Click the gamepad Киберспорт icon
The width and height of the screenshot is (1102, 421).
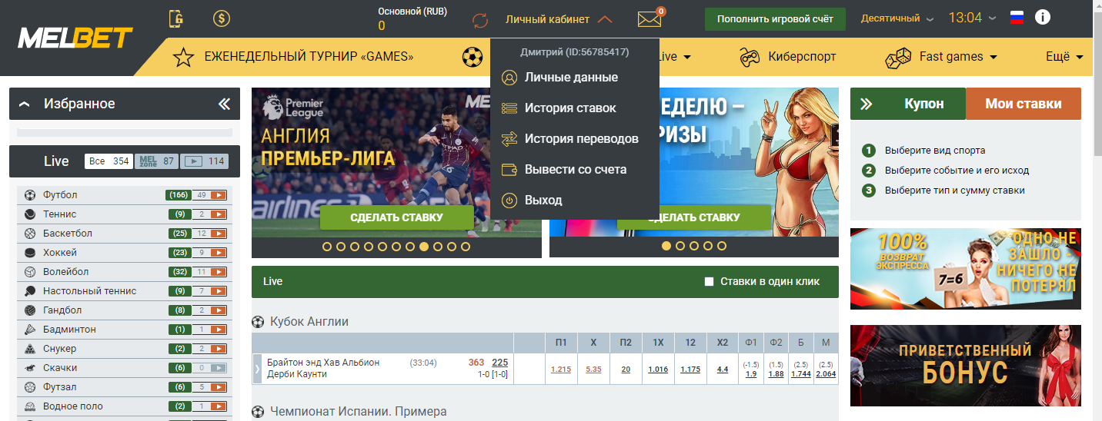tap(749, 57)
